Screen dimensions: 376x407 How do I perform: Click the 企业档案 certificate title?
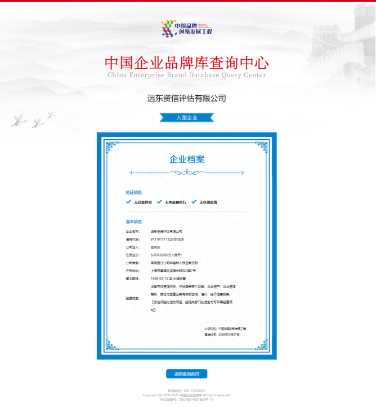pyautogui.click(x=187, y=160)
